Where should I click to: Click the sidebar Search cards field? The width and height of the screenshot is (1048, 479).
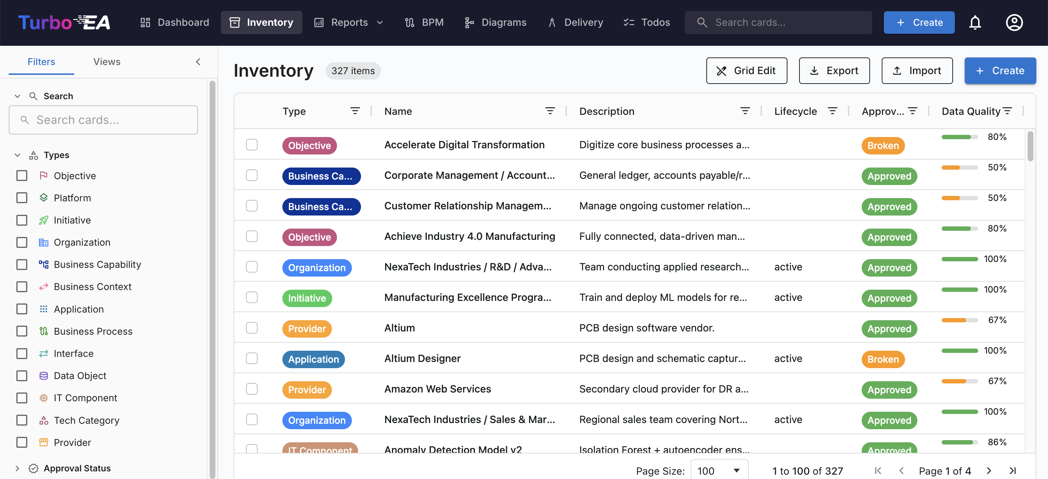click(x=103, y=120)
